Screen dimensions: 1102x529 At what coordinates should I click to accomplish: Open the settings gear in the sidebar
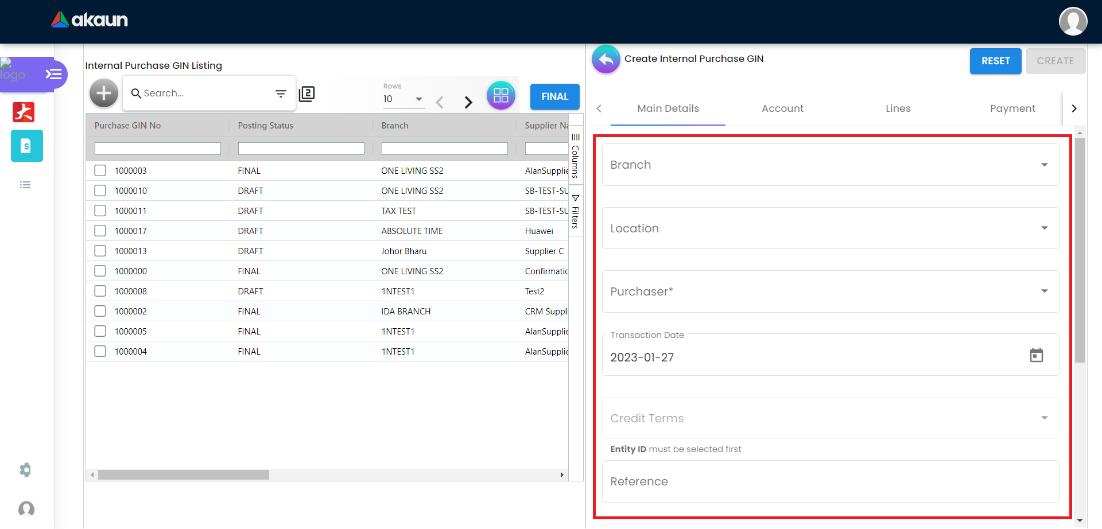[x=25, y=470]
